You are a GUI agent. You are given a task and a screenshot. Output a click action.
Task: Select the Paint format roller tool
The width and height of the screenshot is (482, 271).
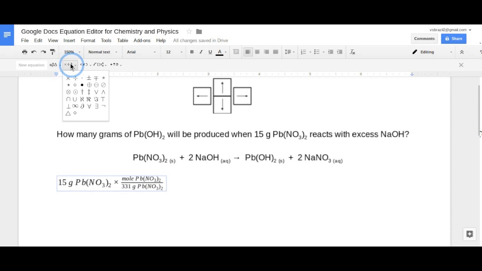tap(52, 52)
